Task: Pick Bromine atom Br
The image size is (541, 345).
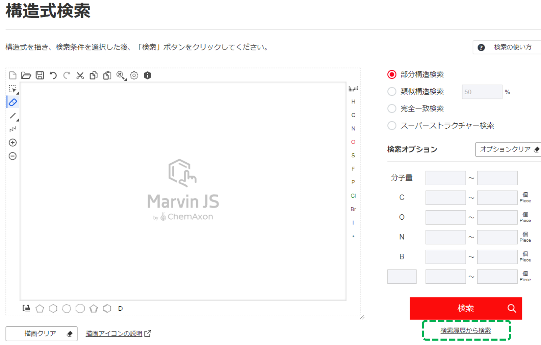Action: tap(353, 209)
